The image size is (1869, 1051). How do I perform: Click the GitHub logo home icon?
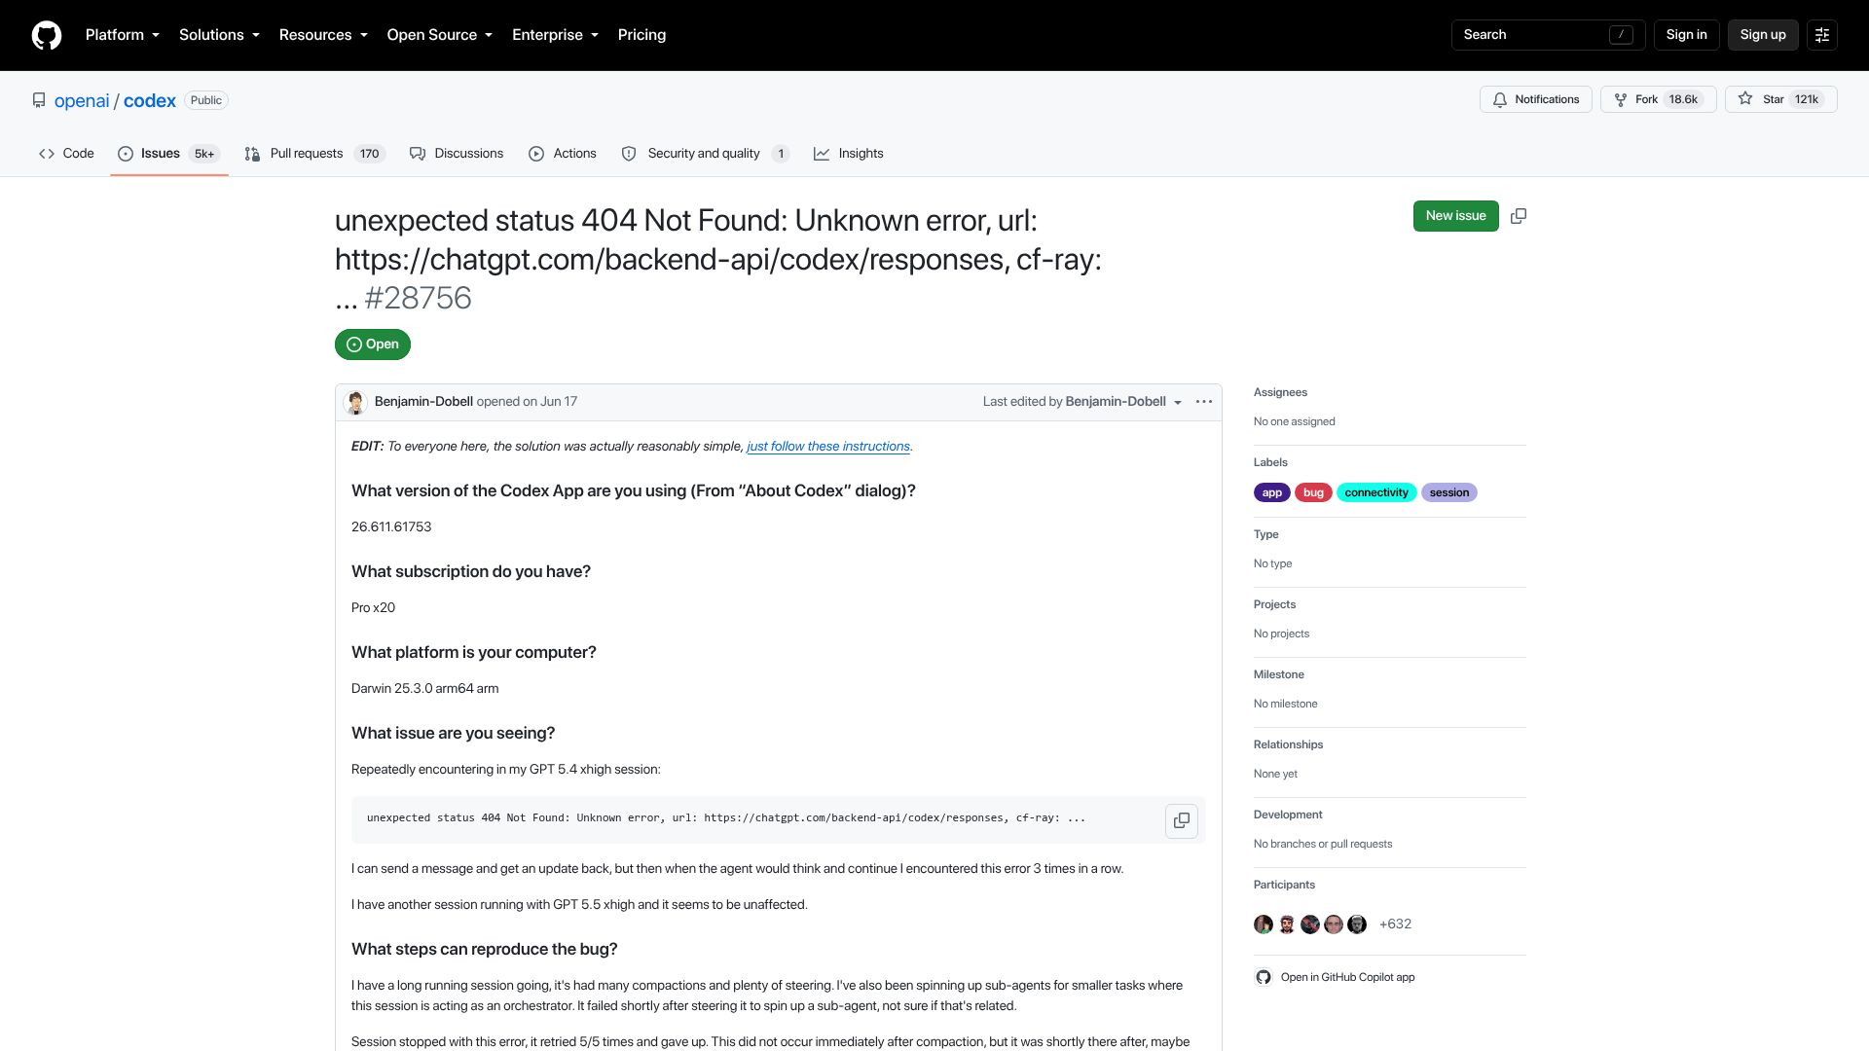tap(46, 35)
